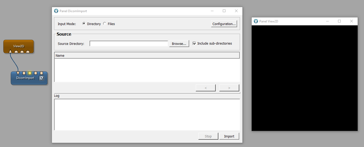
Task: Open the Configuration... dialog
Action: click(x=224, y=24)
